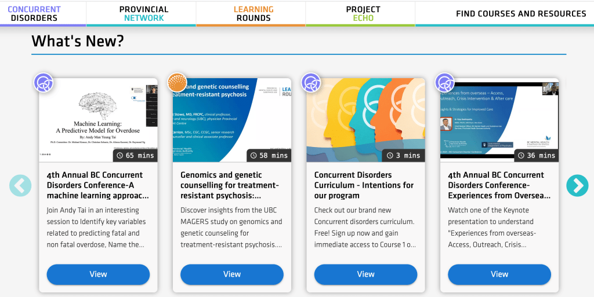Select the Project ECHO tab
This screenshot has width=594, height=297.
[x=363, y=13]
